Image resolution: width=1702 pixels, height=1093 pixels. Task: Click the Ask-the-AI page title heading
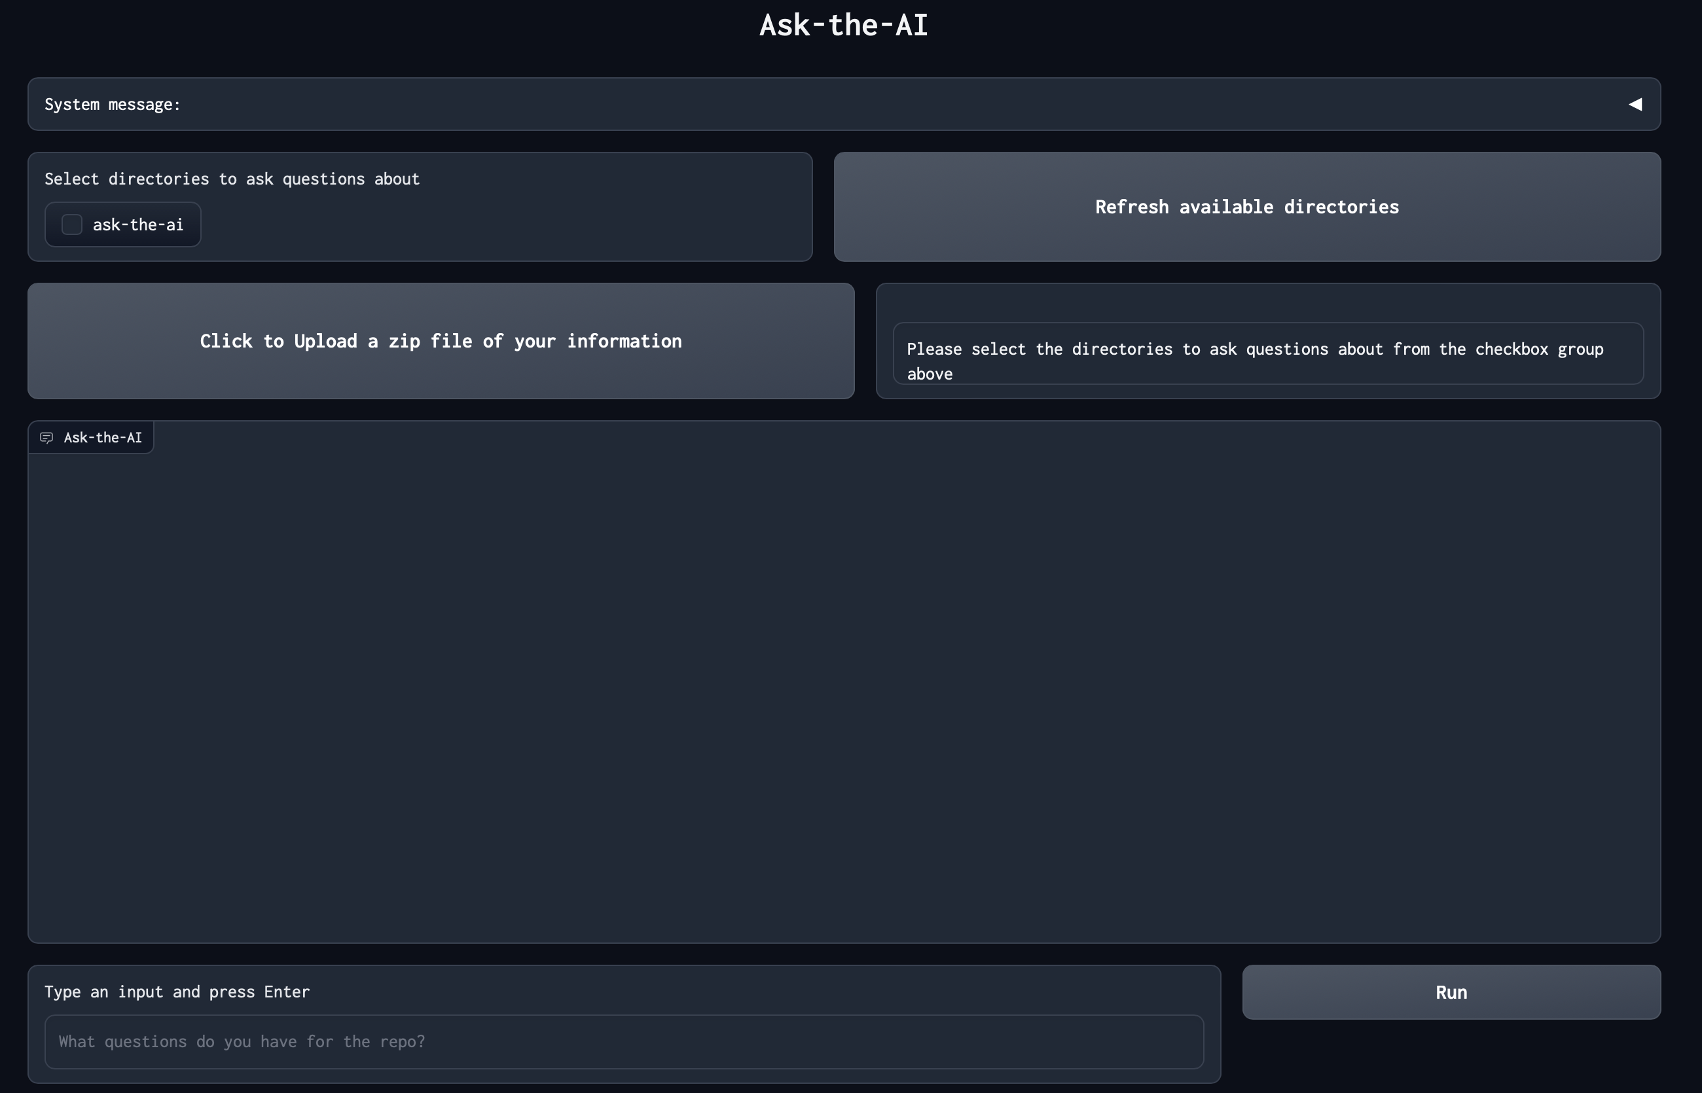click(843, 26)
